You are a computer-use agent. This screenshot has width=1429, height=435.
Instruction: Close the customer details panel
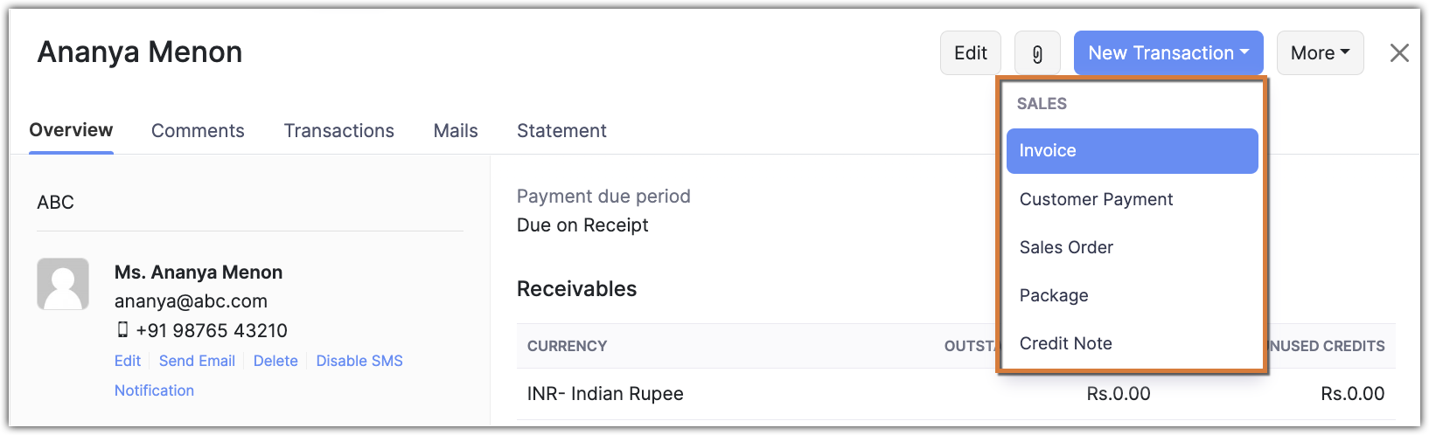point(1399,53)
